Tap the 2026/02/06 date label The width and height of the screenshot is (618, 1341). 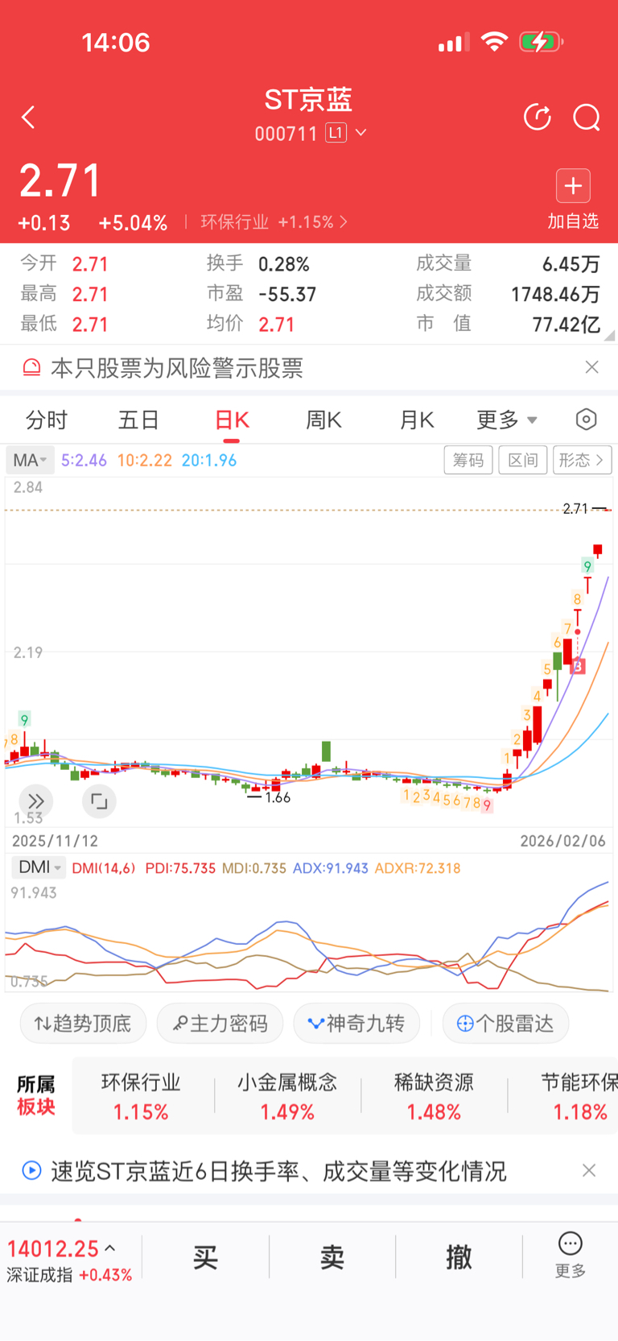pos(562,841)
